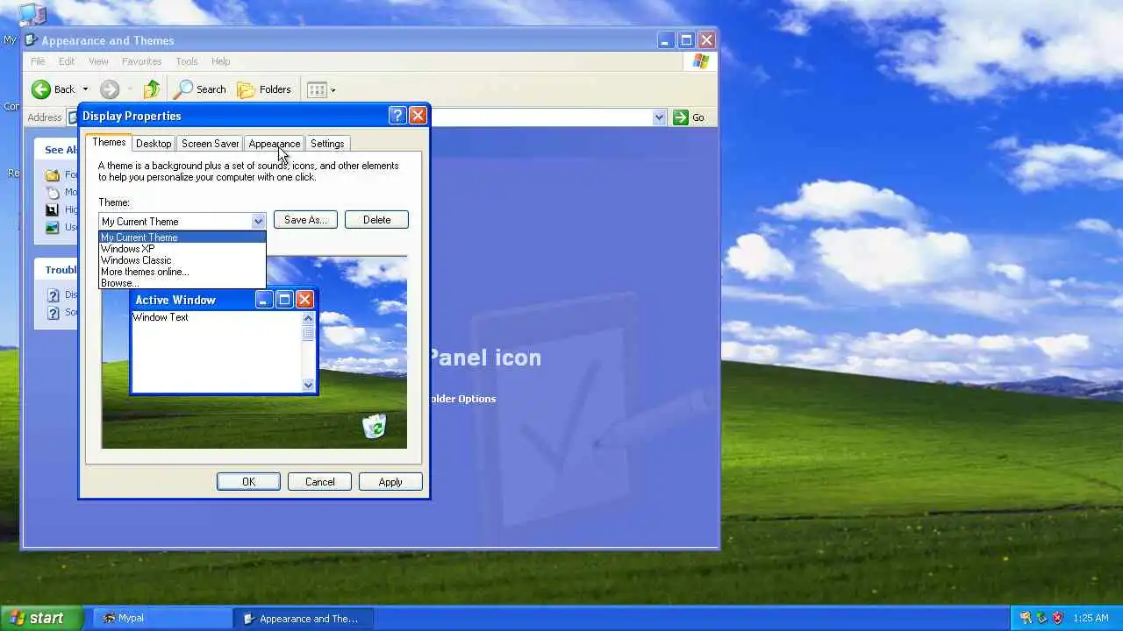This screenshot has width=1123, height=631.
Task: Open the Appearance tab
Action: point(274,144)
